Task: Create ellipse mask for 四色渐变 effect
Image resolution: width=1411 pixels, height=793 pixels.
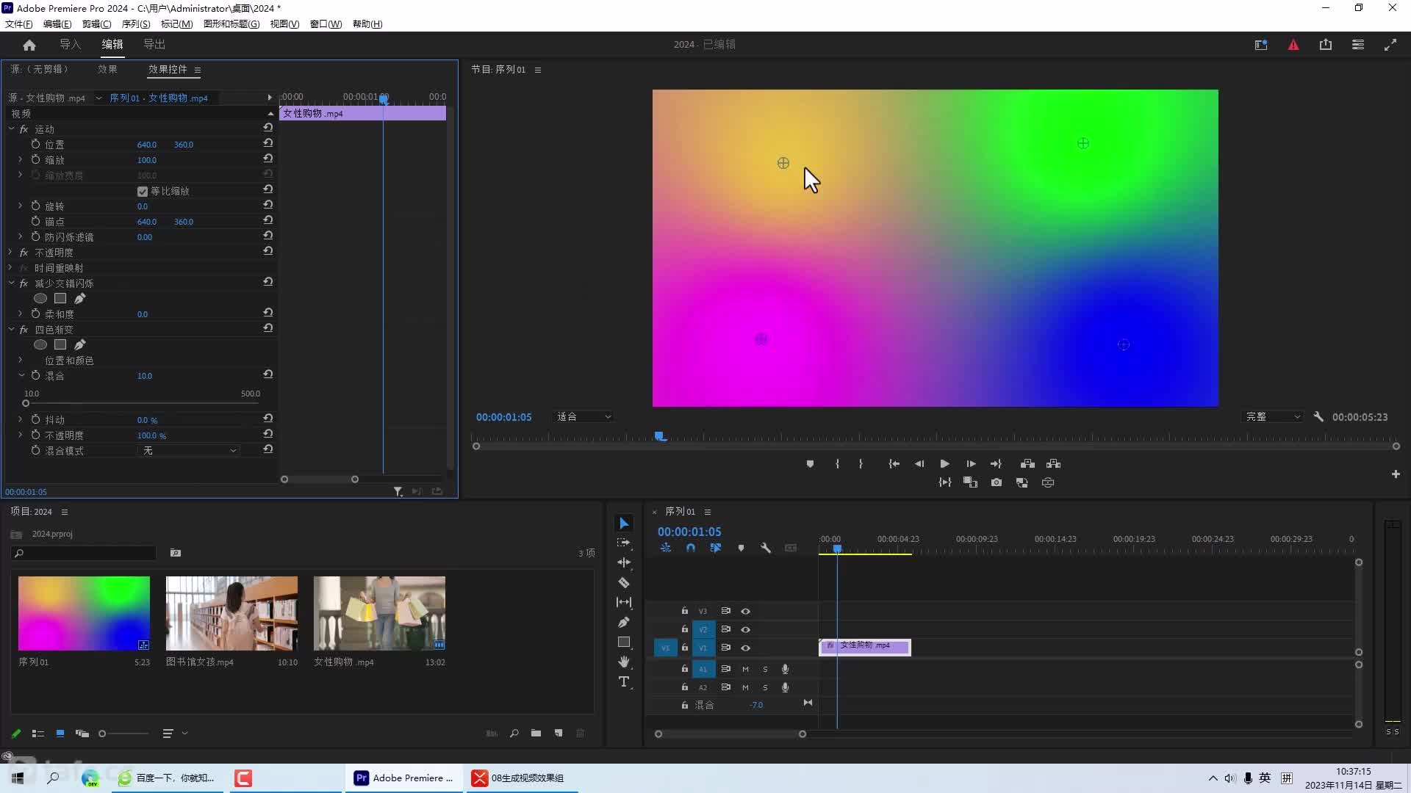Action: click(x=40, y=344)
